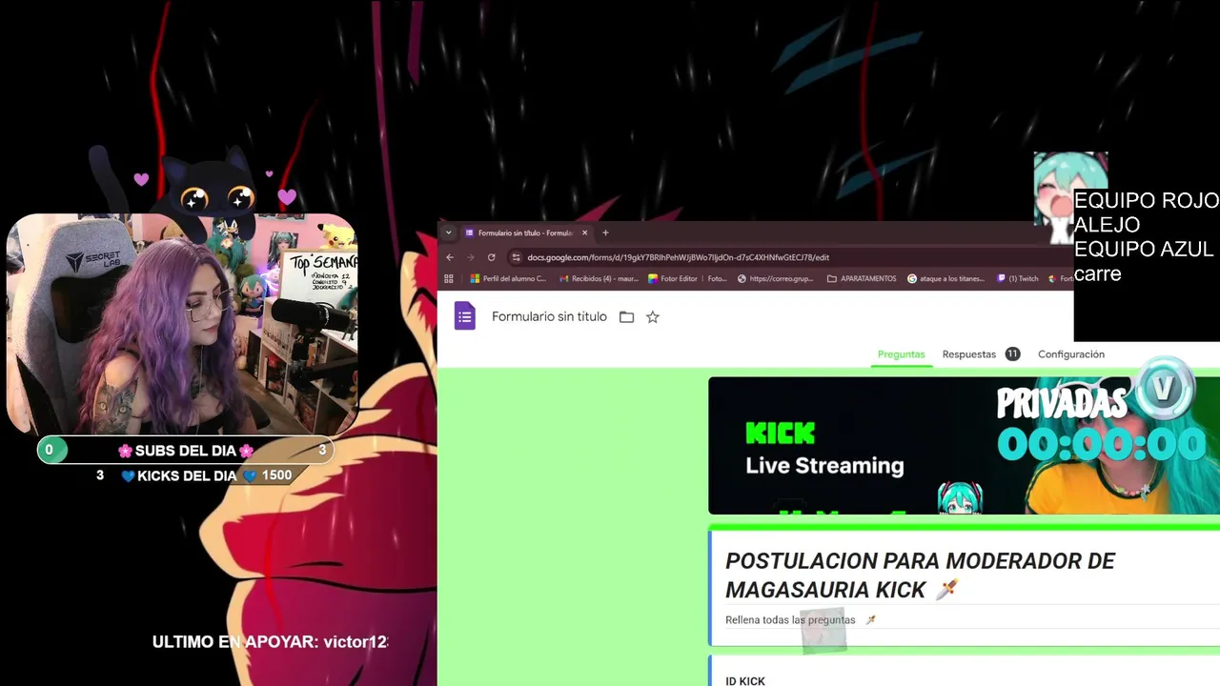
Task: Edit the Formulario sin titulo form name
Action: [549, 317]
